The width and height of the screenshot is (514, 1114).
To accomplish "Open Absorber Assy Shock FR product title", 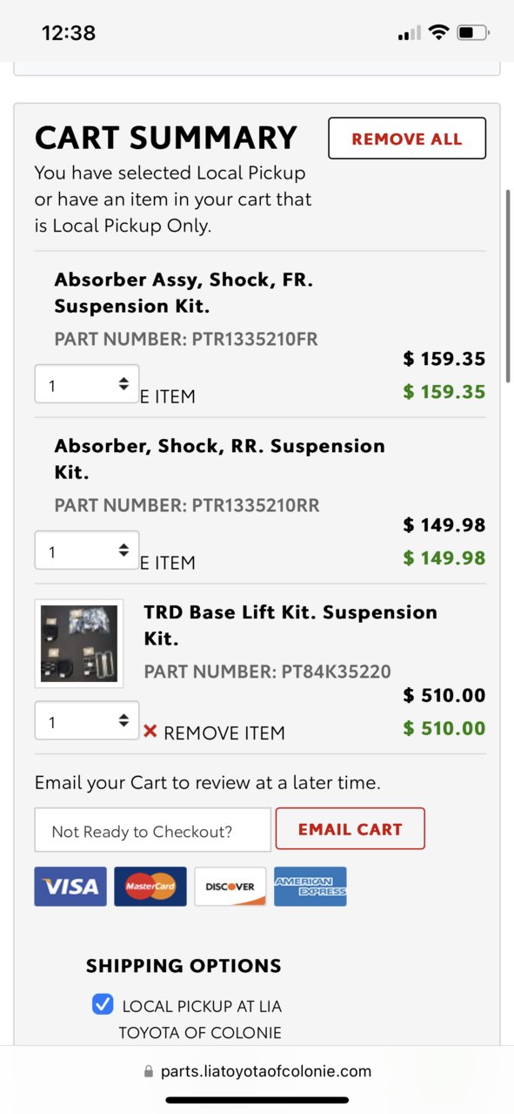I will tap(184, 293).
